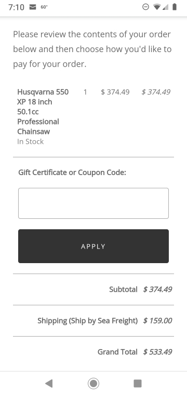Tap the status bar clock showing 7:10
This screenshot has width=187, height=396.
coord(16,7)
